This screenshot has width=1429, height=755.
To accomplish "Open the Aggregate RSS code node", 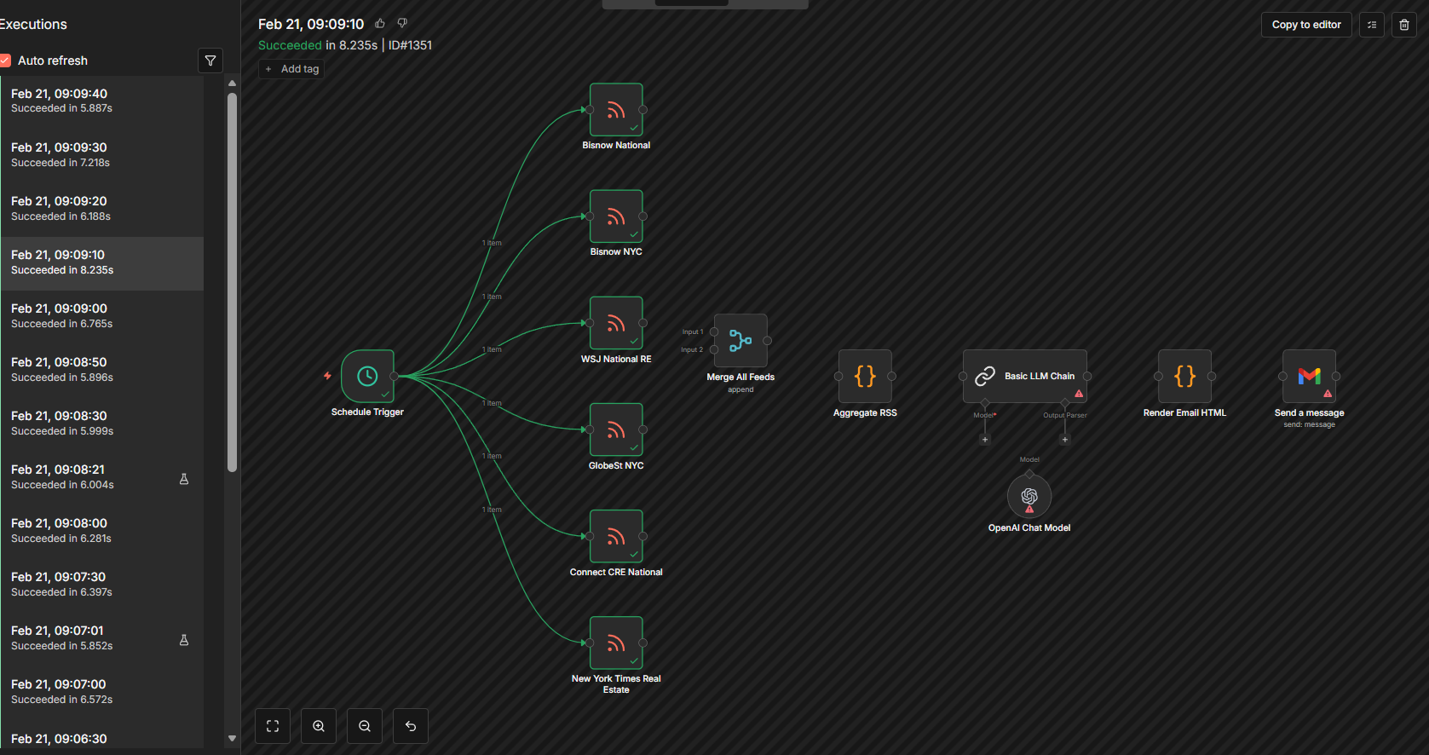I will coord(865,376).
